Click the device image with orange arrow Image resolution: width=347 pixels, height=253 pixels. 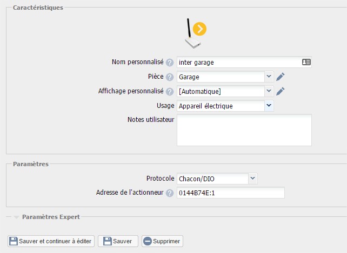click(x=194, y=33)
